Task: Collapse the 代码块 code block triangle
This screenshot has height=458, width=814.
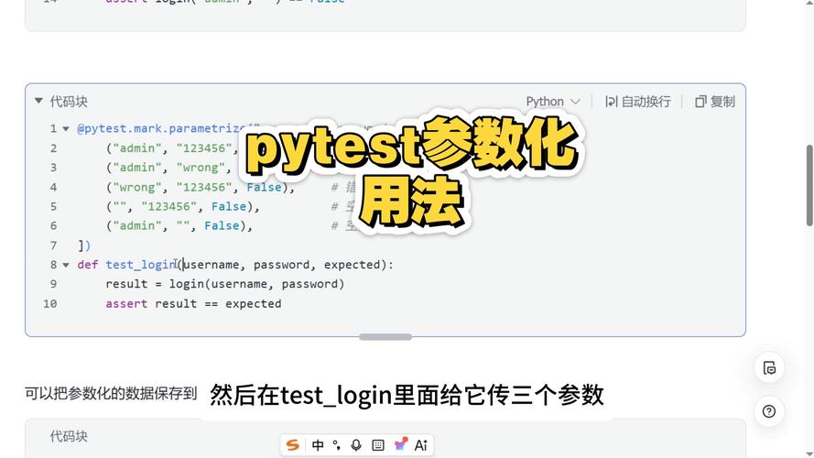Action: pos(39,101)
